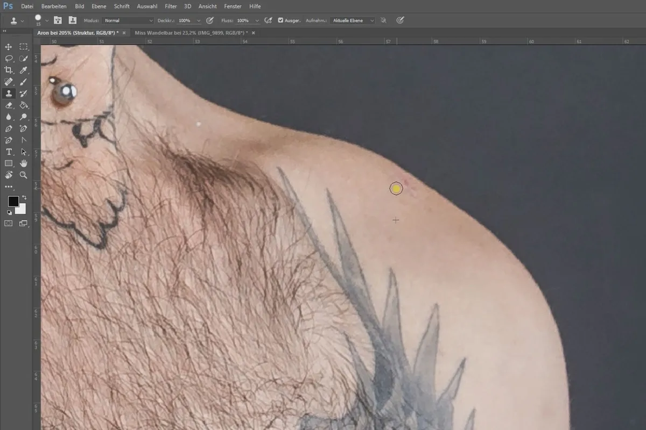Open the Deckkr. opacity slider arrow

(199, 20)
